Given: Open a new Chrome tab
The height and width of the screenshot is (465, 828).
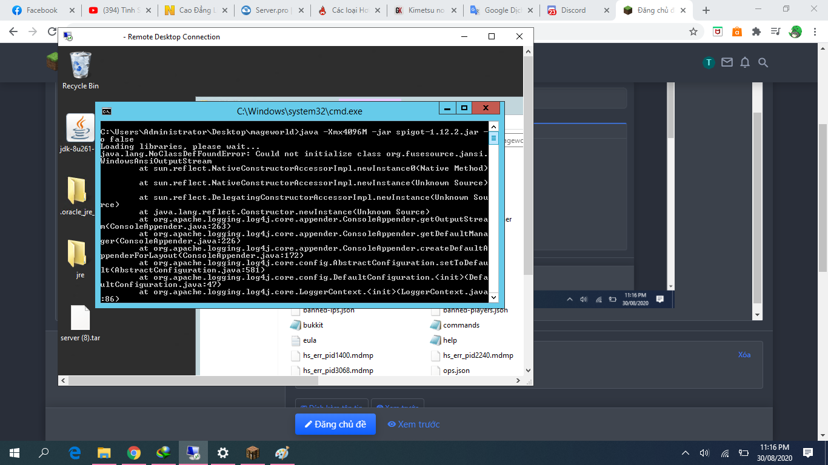Looking at the screenshot, I should pyautogui.click(x=706, y=10).
